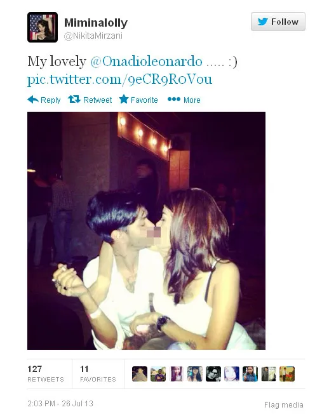The width and height of the screenshot is (329, 419).
Task: Open the 2:03 PM - 26 Jul 13 timestamp
Action: click(60, 404)
